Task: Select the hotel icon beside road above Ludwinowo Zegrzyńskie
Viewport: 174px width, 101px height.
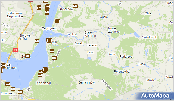Action: (x=39, y=8)
